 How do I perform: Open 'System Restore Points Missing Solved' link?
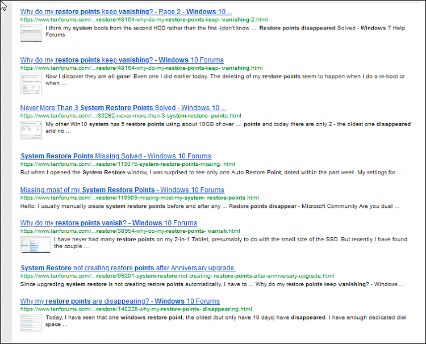[116, 156]
